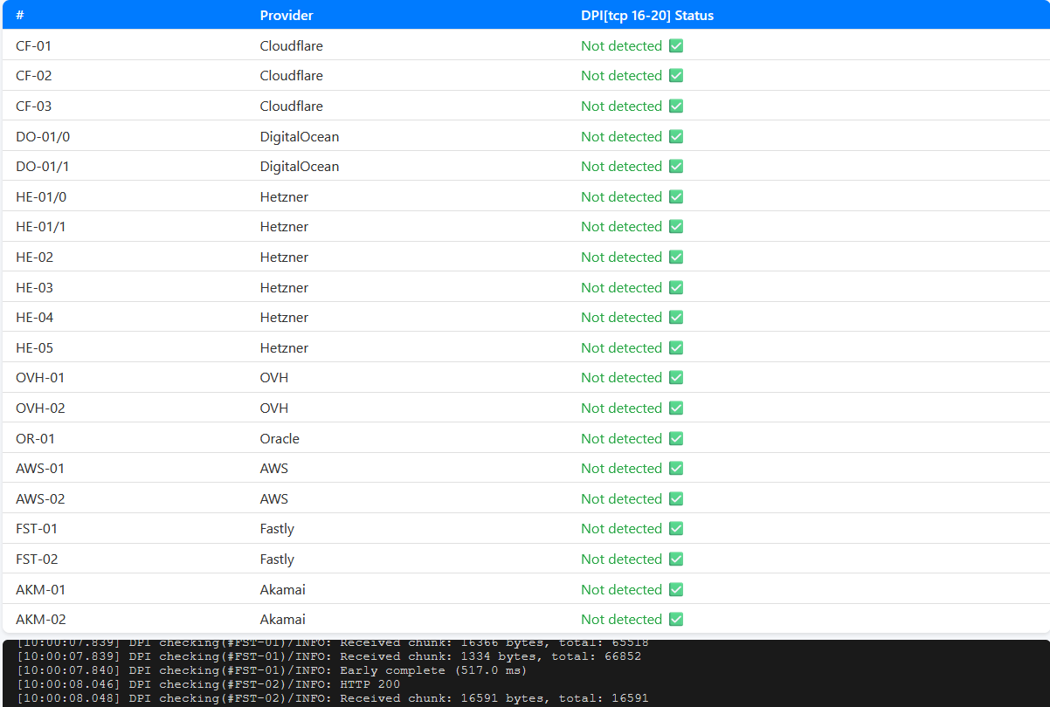This screenshot has height=707, width=1050.
Task: Click 'Cloudflare' provider in the CF-01 row
Action: 292,45
